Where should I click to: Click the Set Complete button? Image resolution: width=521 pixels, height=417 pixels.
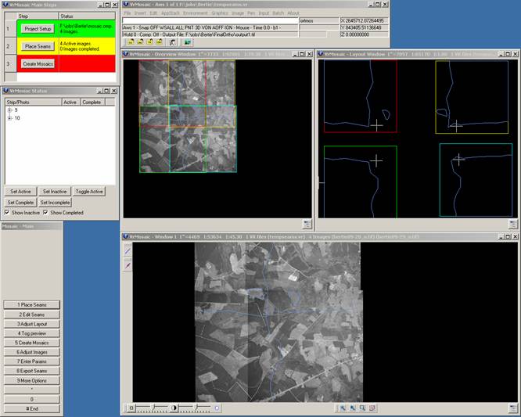click(x=20, y=203)
